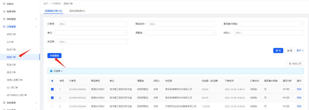Open 取消订单 in sidebar menu
This screenshot has height=110, width=309.
11,65
